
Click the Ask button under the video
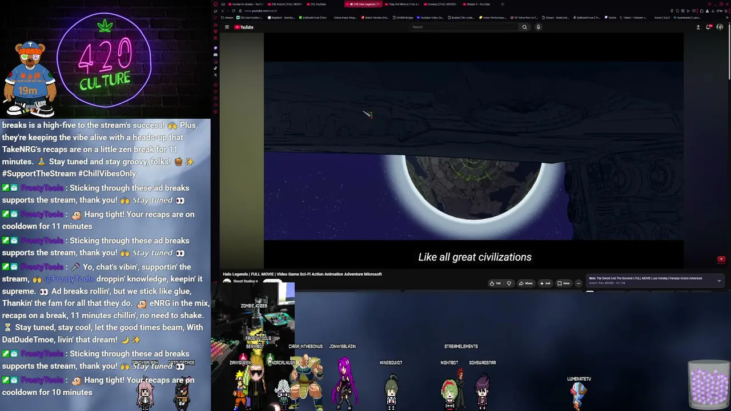click(x=545, y=283)
